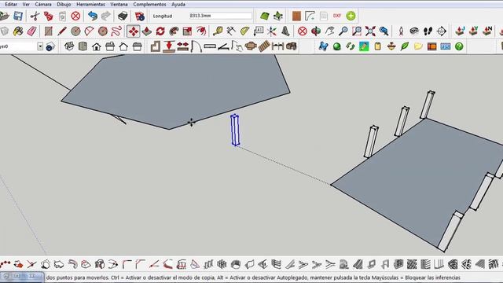
Task: Select the Offset tool
Action: (x=201, y=31)
